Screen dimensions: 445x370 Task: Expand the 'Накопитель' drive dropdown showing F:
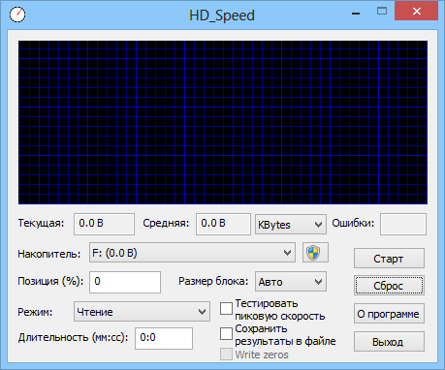tap(192, 253)
